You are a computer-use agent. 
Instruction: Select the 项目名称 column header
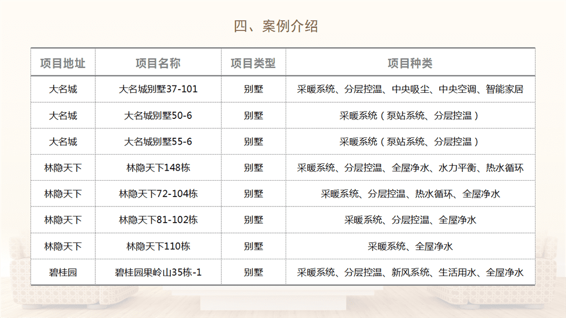[158, 63]
